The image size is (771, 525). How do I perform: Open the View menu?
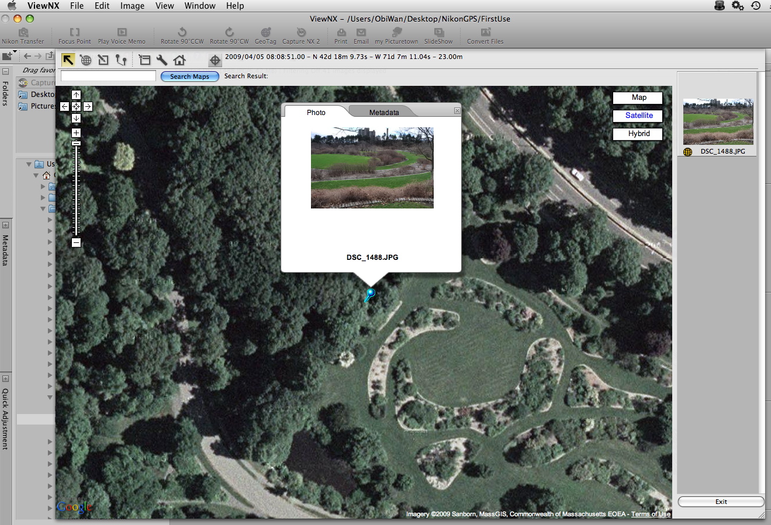tap(164, 6)
